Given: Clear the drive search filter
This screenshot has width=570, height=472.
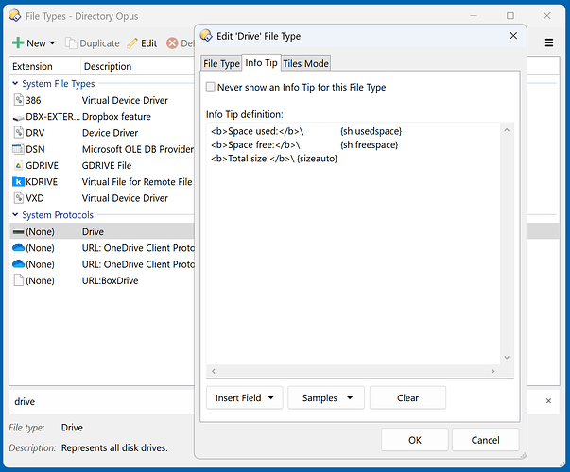Looking at the screenshot, I should point(548,401).
